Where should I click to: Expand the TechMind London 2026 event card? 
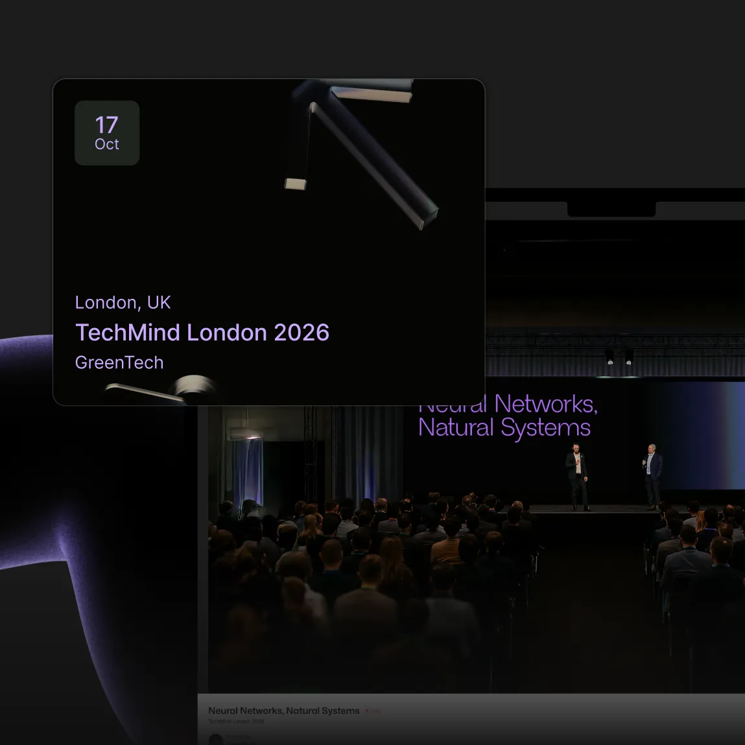[268, 241]
